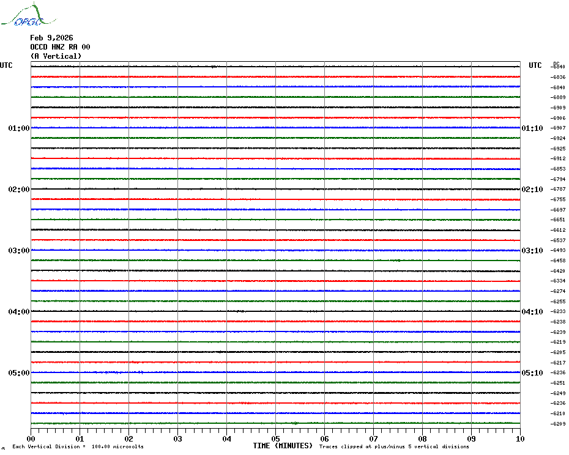
Task: Click the 05 minute tick on the bottom axis
Action: coord(275,438)
